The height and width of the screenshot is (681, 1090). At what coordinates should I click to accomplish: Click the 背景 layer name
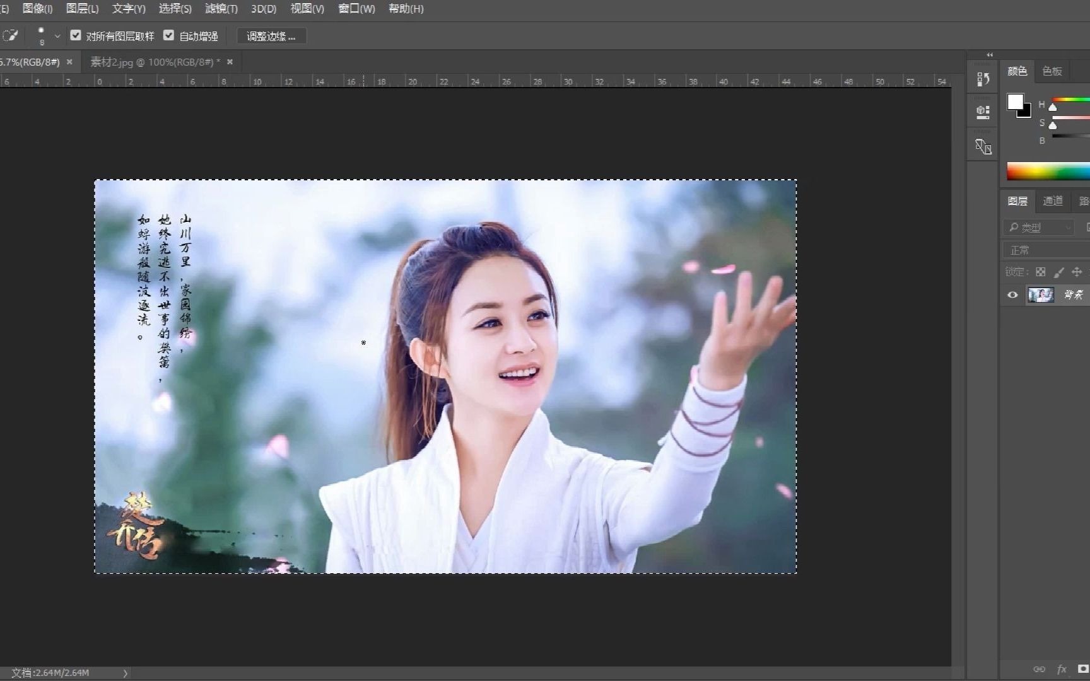point(1074,294)
